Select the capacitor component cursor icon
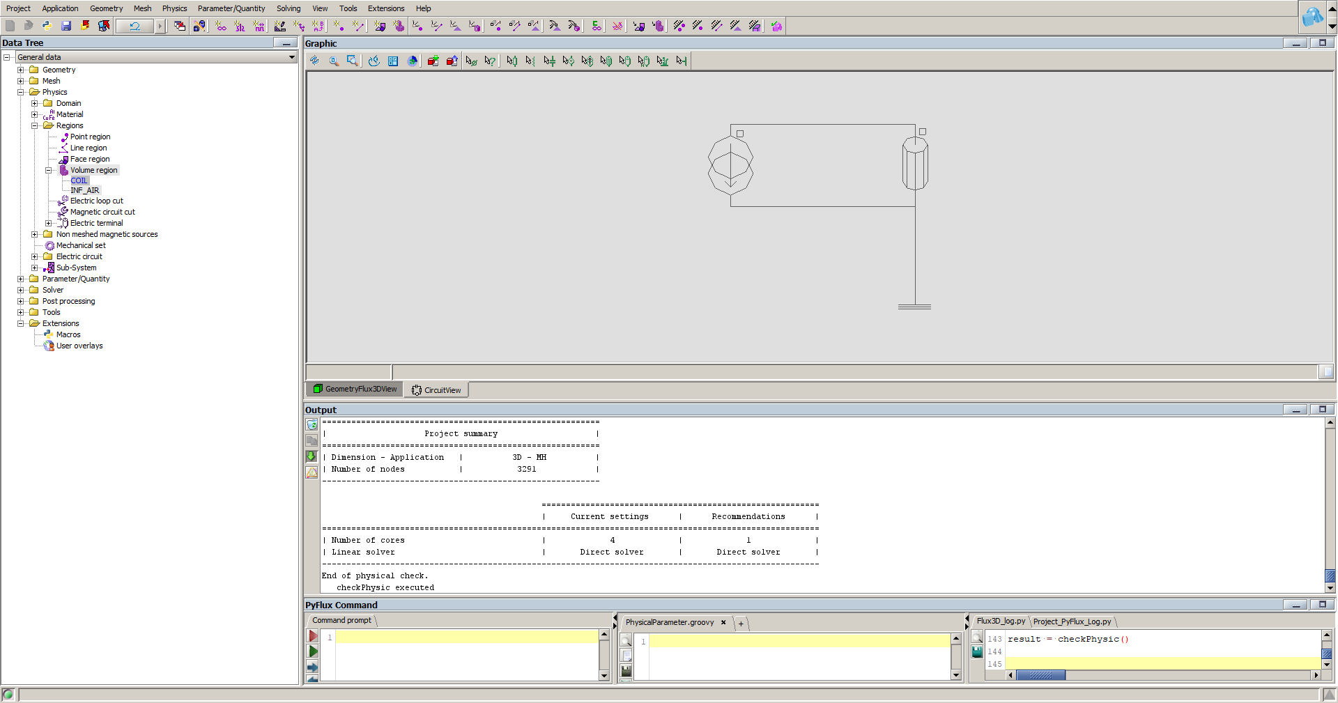 549,61
